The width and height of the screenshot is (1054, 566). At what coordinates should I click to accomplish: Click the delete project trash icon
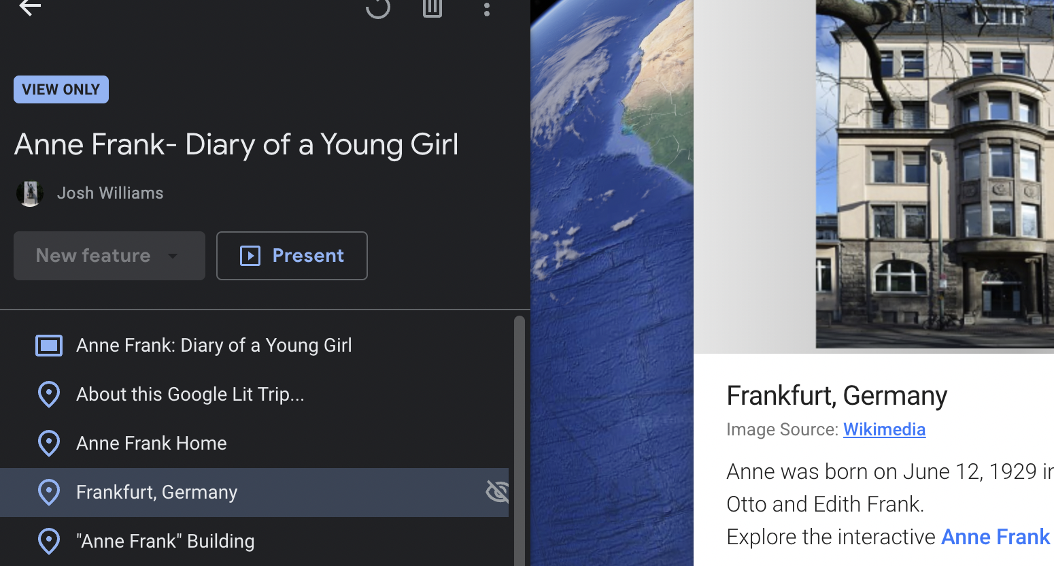click(x=432, y=7)
